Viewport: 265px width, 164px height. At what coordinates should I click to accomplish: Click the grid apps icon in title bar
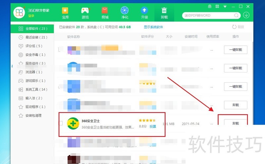coord(217,6)
